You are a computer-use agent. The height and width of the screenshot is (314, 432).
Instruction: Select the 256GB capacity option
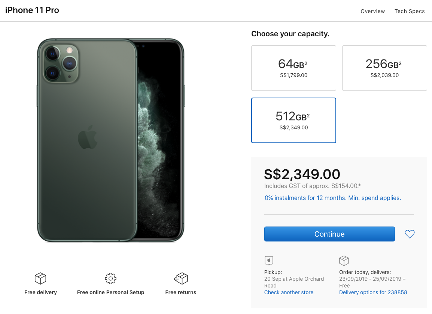[x=384, y=68]
